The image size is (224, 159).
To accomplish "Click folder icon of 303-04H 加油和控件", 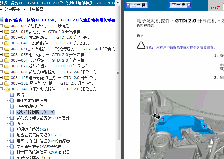I will (7, 43).
